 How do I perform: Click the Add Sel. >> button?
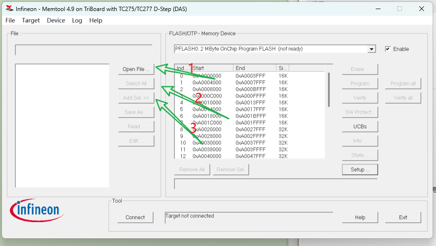(x=136, y=98)
